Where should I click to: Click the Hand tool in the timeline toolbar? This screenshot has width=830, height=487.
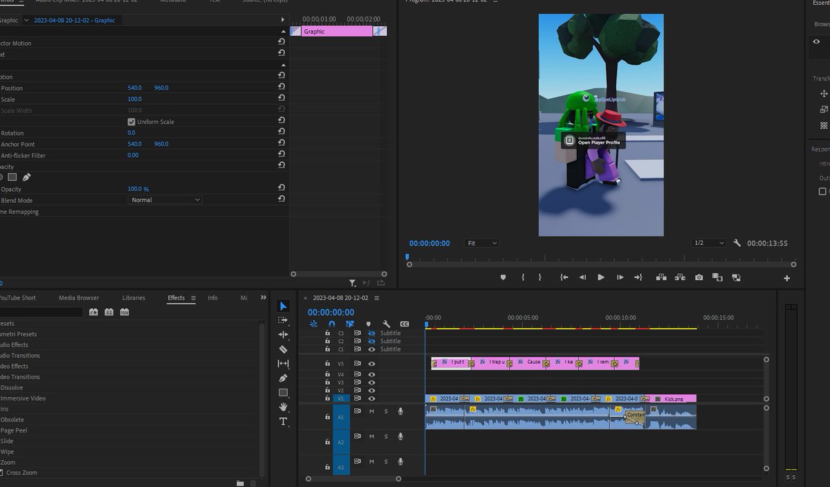pos(284,407)
